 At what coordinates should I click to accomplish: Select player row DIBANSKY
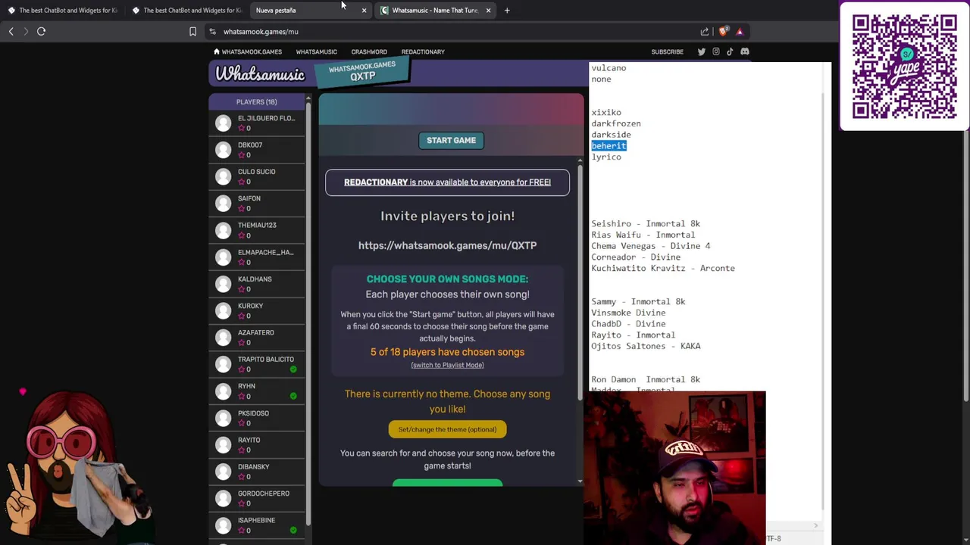coord(257,472)
